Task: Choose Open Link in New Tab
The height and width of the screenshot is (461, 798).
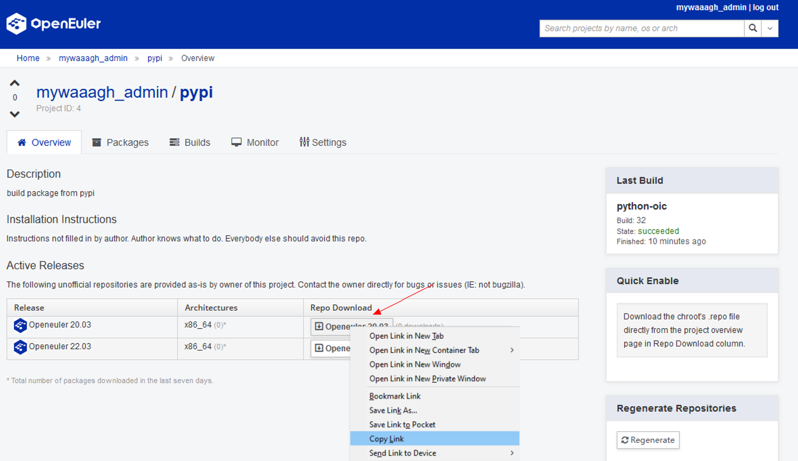Action: coord(406,336)
